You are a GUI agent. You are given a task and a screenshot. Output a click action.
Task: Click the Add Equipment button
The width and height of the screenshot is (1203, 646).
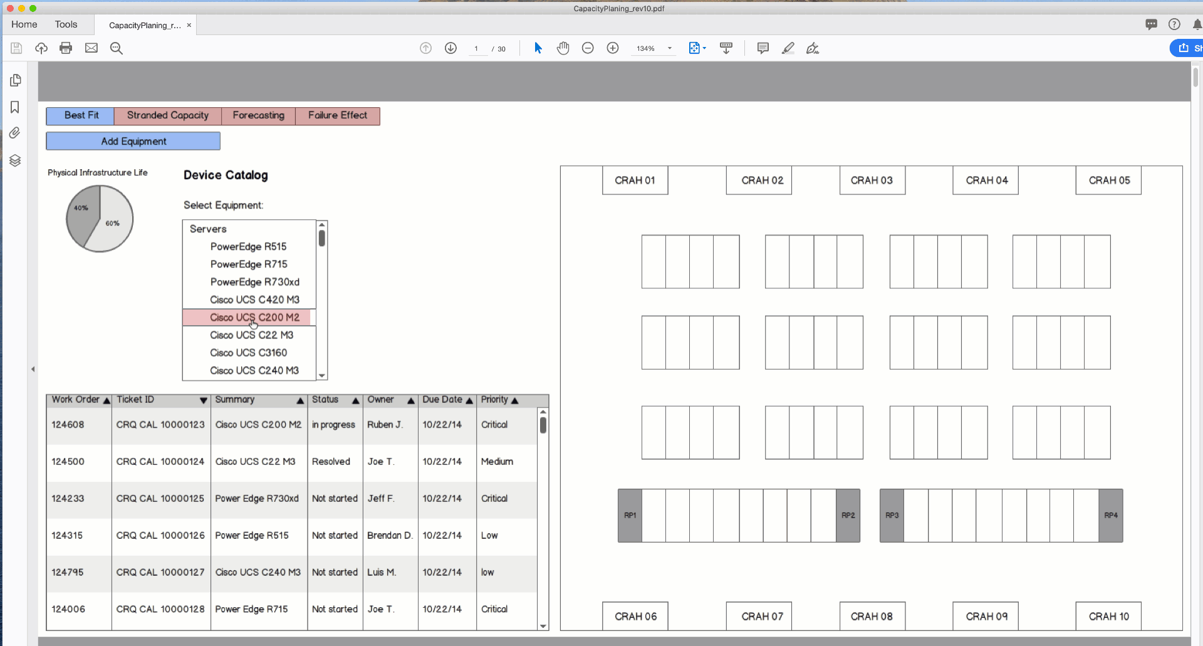tap(133, 141)
